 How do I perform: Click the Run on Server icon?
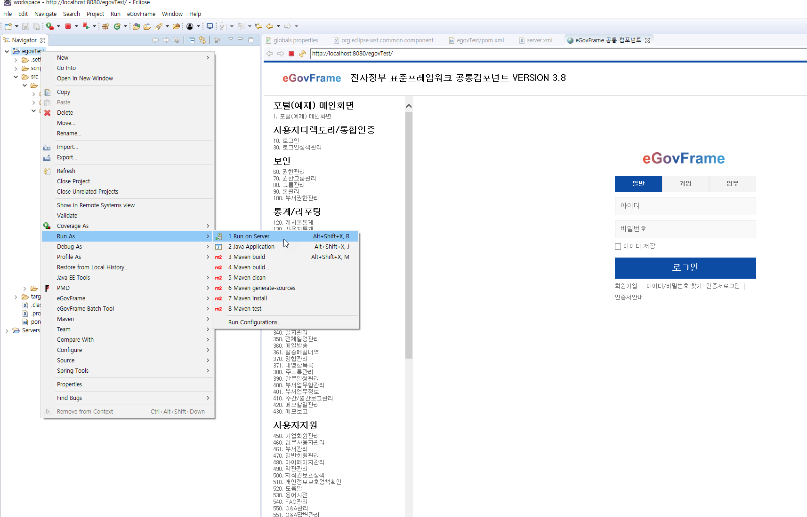click(x=218, y=236)
